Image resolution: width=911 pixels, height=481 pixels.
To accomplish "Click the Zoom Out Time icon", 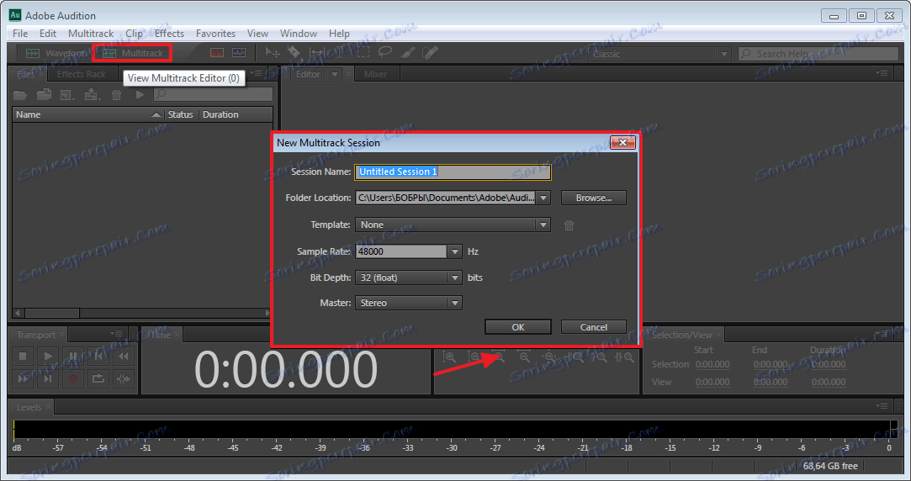I will pos(524,357).
